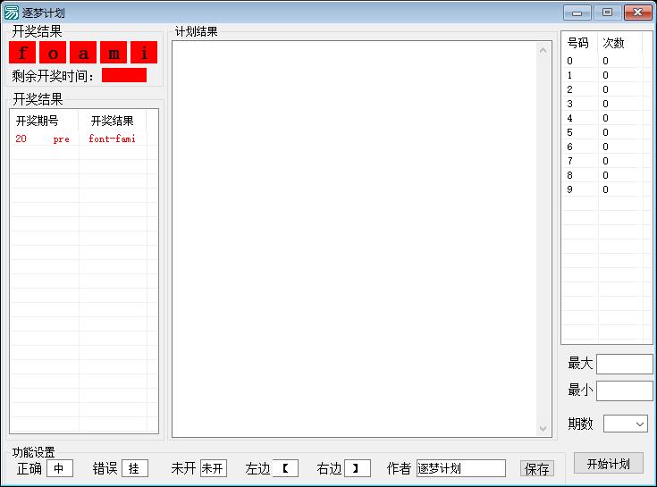Click the 最大 input field
Screen dimensions: 657x487
tap(624, 364)
